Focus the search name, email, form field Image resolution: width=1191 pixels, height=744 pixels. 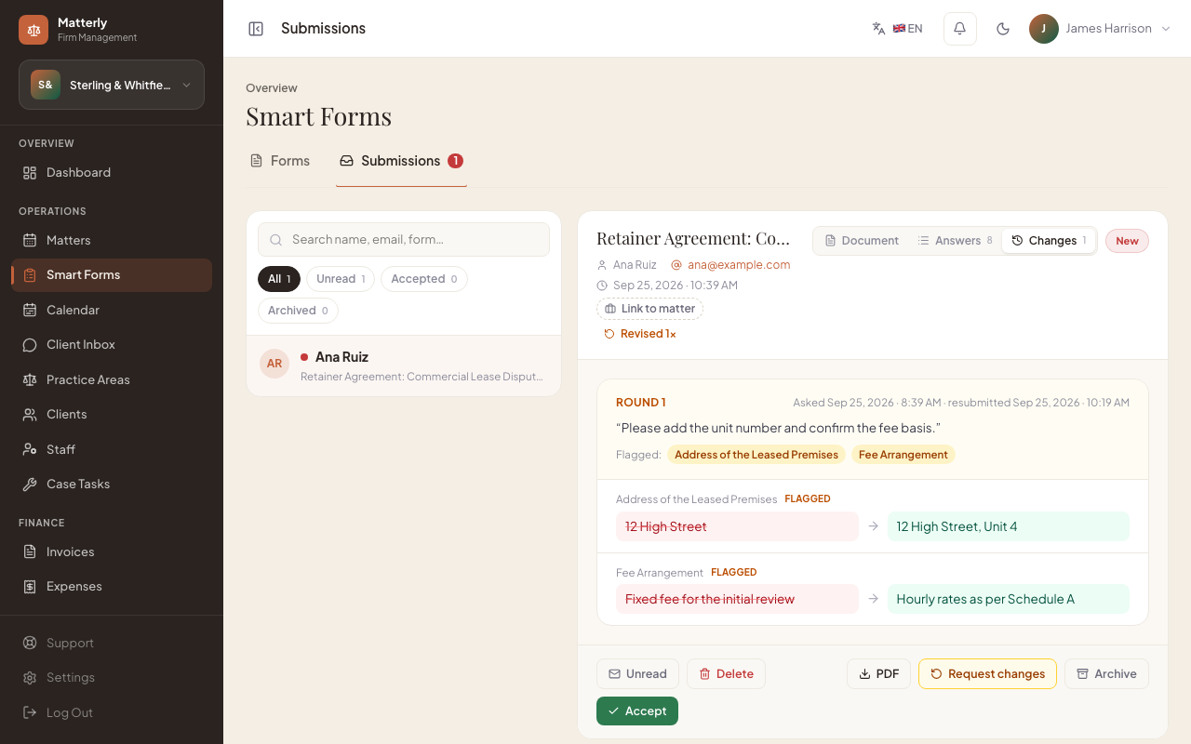click(x=404, y=240)
